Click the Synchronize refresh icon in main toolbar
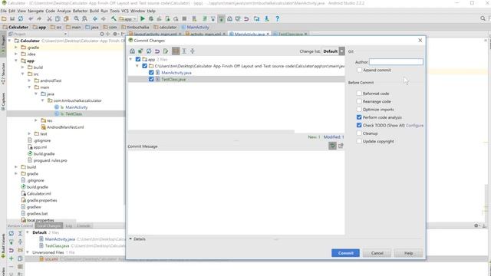 (21, 18)
